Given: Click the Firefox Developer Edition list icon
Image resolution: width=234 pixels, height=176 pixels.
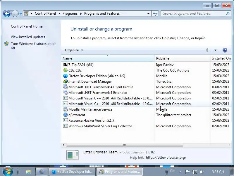Looking at the screenshot, I should (x=65, y=76).
